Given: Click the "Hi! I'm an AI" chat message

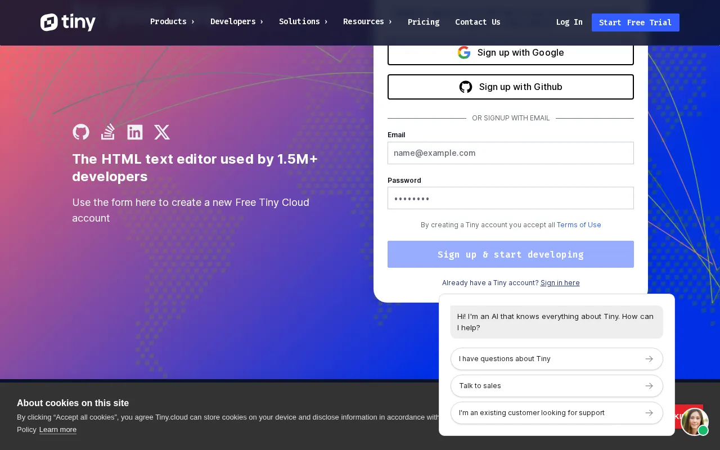Looking at the screenshot, I should pyautogui.click(x=557, y=322).
